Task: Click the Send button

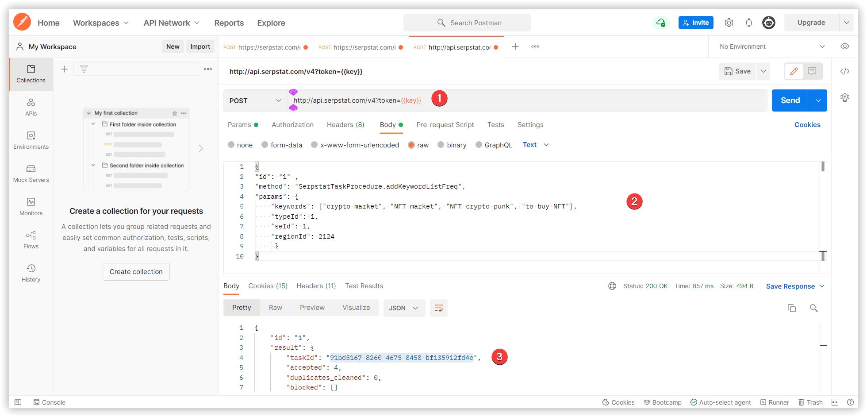Action: click(790, 100)
